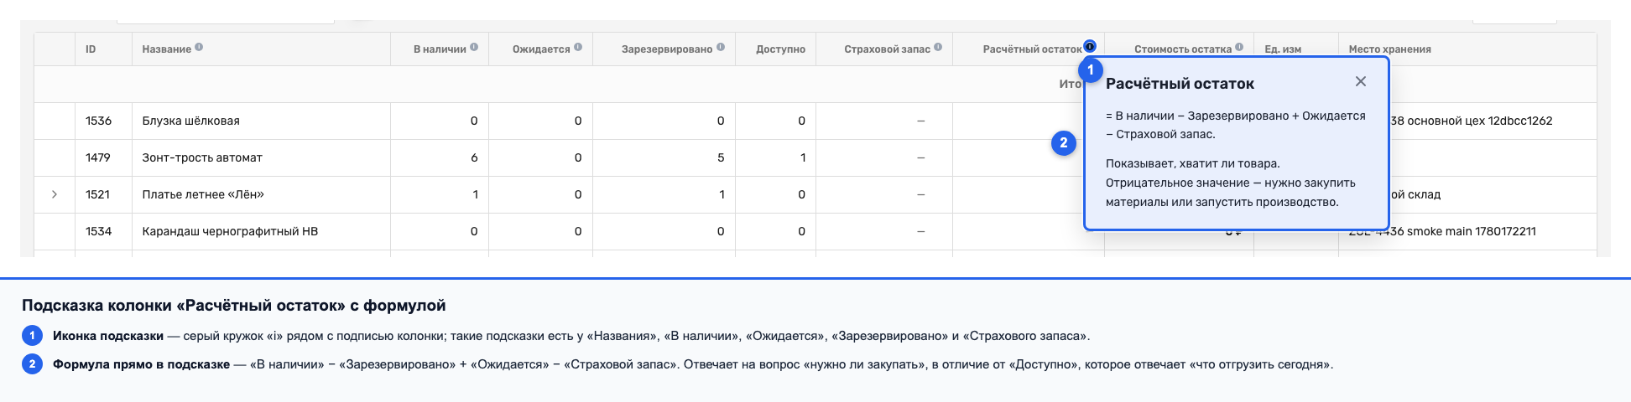The image size is (1631, 402).
Task: Click info icon beside «Страховой запас» header
Action: 938,48
